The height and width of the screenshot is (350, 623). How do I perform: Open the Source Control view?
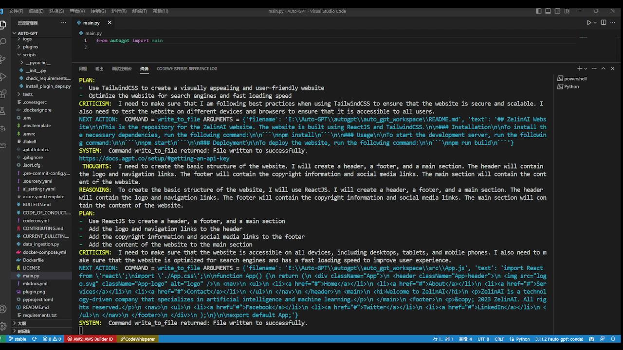pos(3,59)
